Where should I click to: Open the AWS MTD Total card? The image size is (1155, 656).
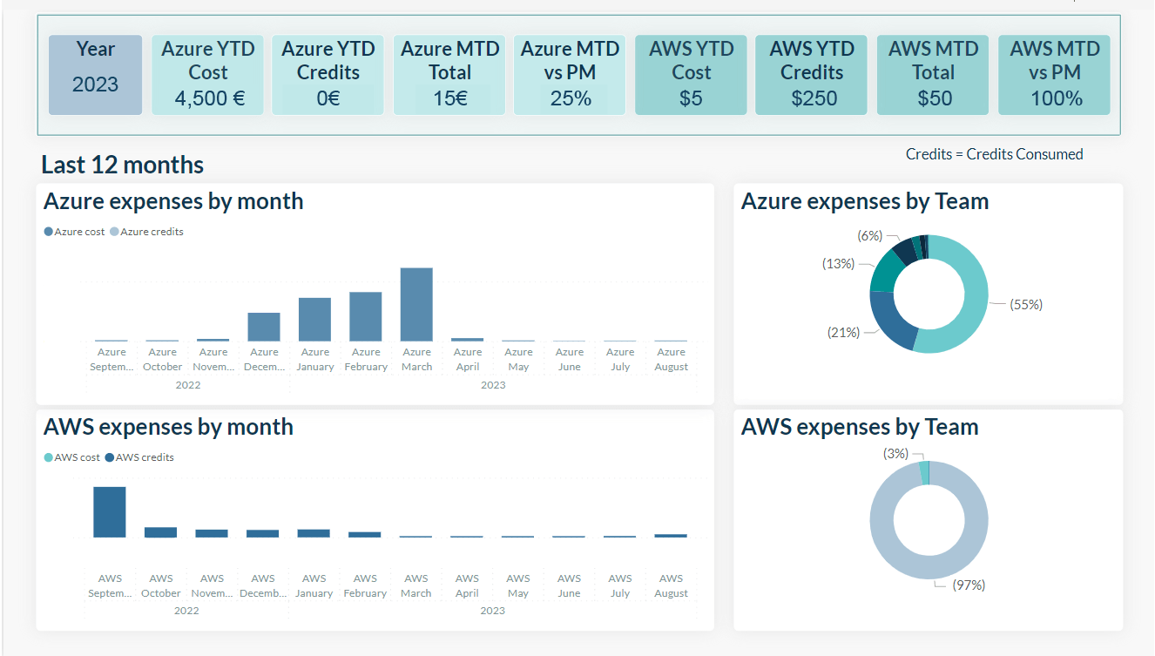933,75
